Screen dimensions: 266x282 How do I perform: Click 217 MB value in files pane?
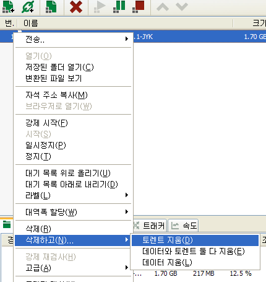point(204,273)
